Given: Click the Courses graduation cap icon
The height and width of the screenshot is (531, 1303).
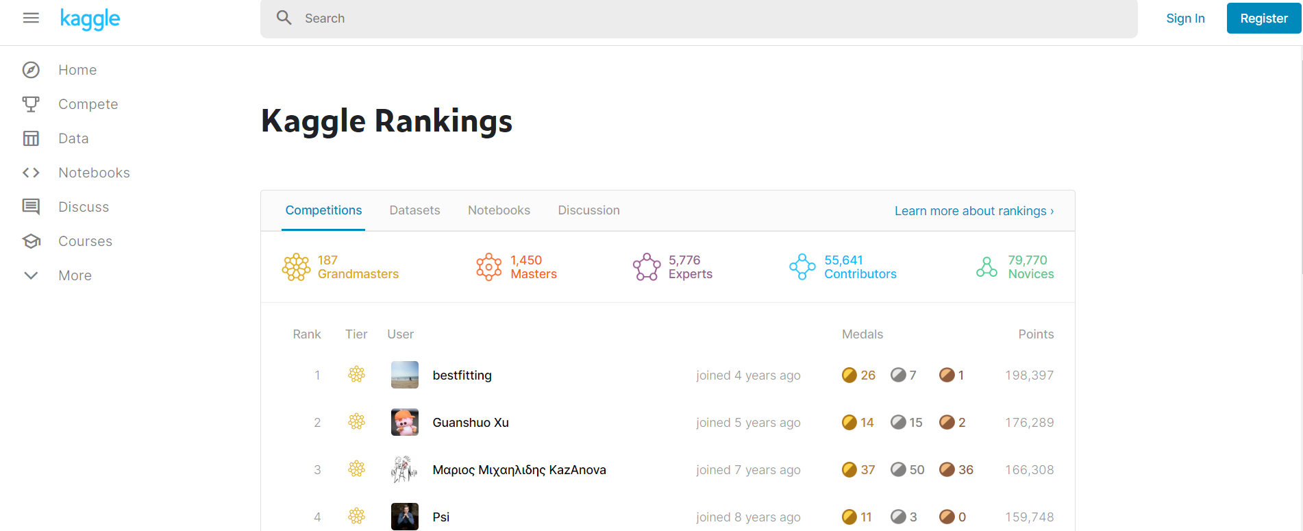Looking at the screenshot, I should (31, 241).
